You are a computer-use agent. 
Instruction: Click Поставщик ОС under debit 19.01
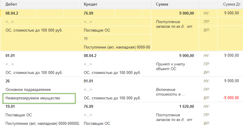click(19, 115)
